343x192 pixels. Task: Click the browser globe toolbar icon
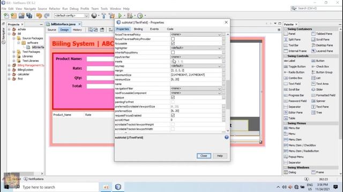pos(94,15)
